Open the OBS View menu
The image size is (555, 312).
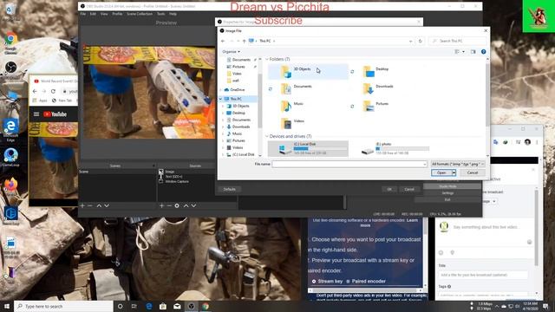pos(104,14)
